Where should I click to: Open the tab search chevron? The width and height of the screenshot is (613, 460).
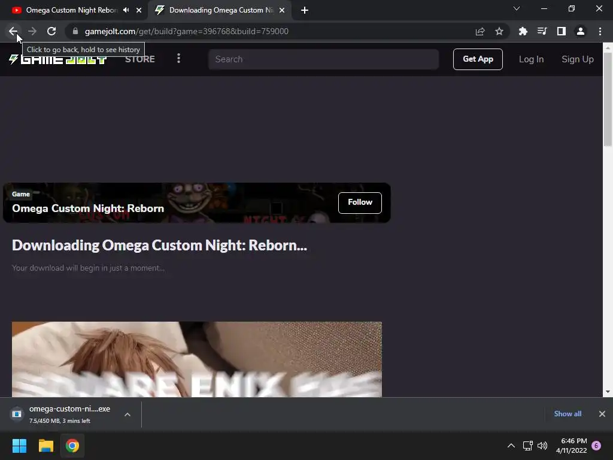517,8
